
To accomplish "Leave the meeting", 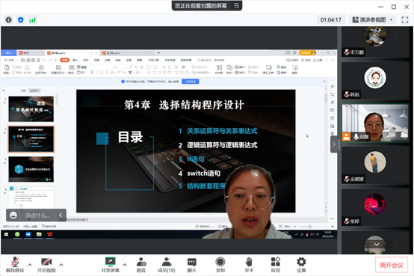I will [392, 265].
